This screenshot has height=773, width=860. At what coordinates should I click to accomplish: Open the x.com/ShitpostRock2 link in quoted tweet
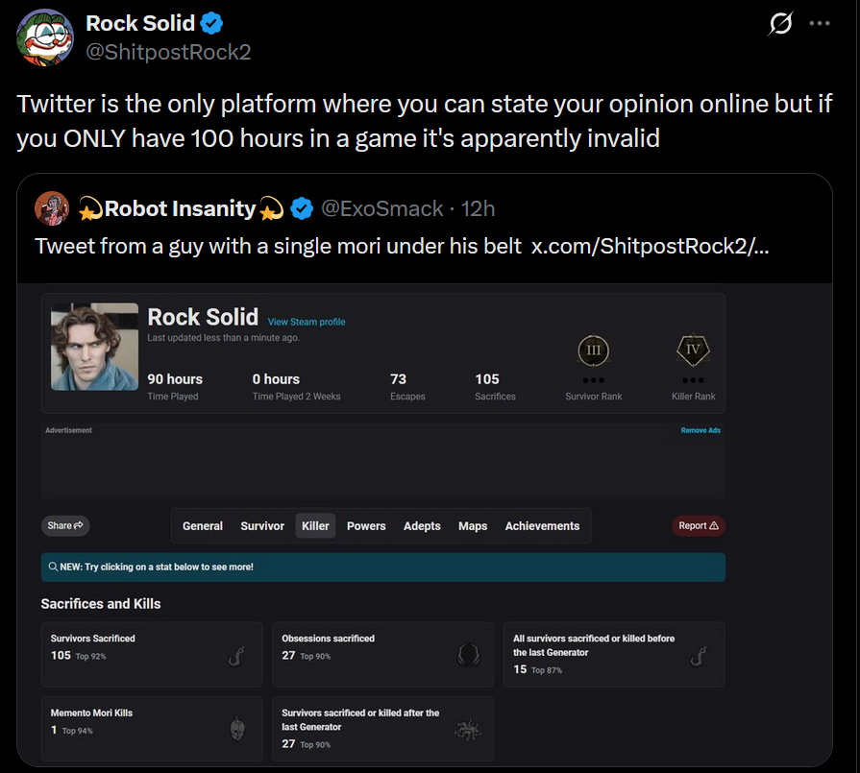pyautogui.click(x=650, y=246)
